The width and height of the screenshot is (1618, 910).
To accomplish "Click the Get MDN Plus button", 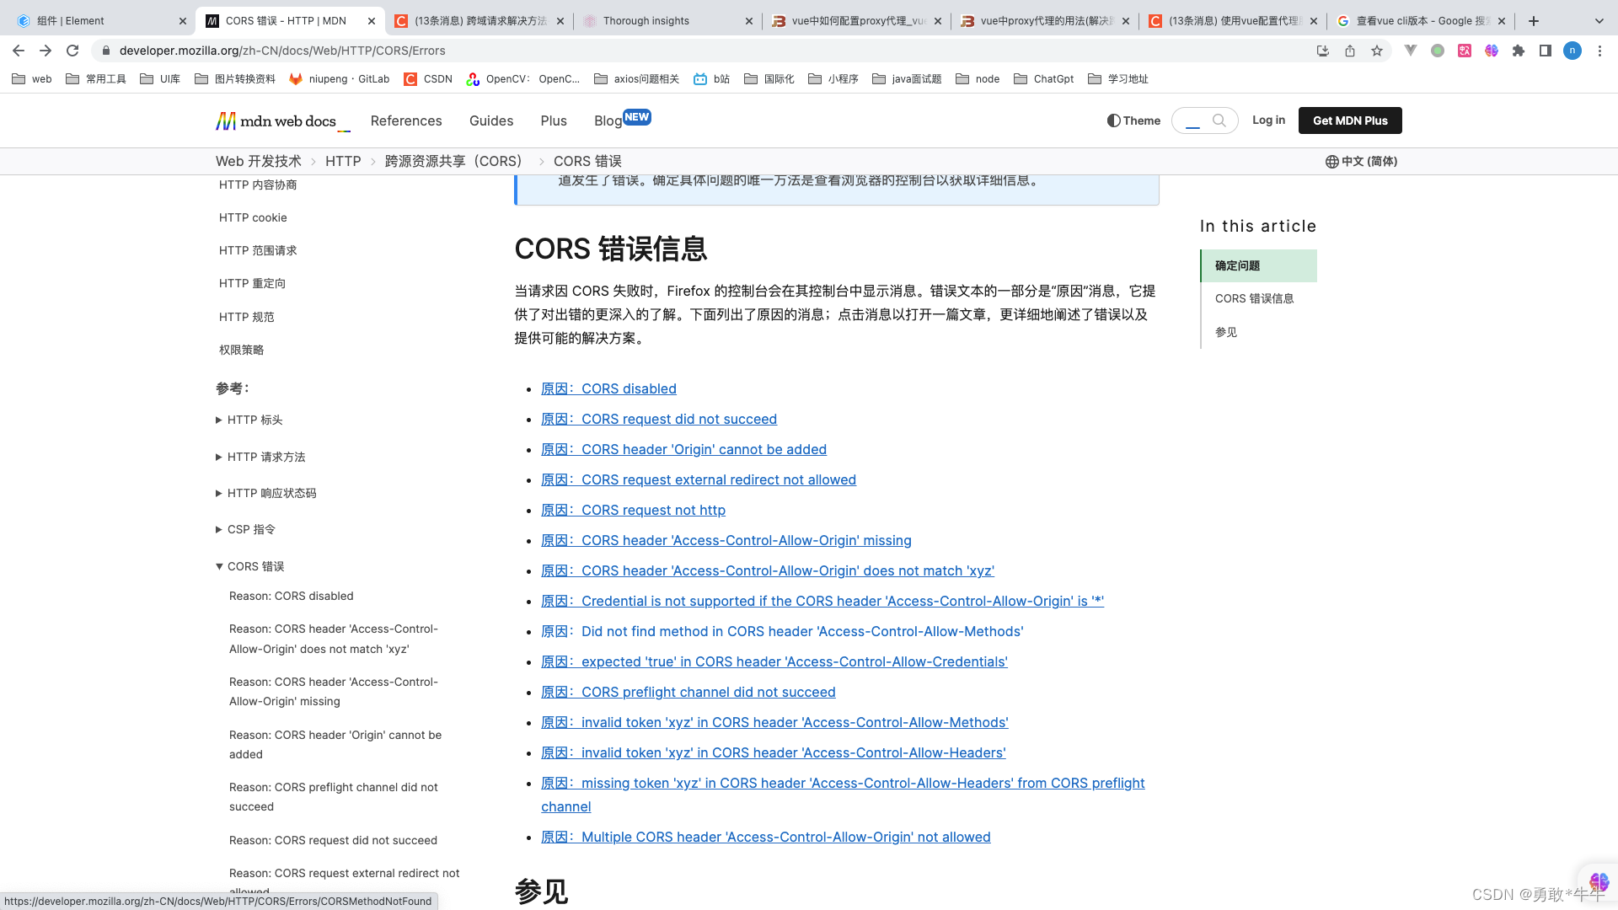I will click(x=1349, y=120).
